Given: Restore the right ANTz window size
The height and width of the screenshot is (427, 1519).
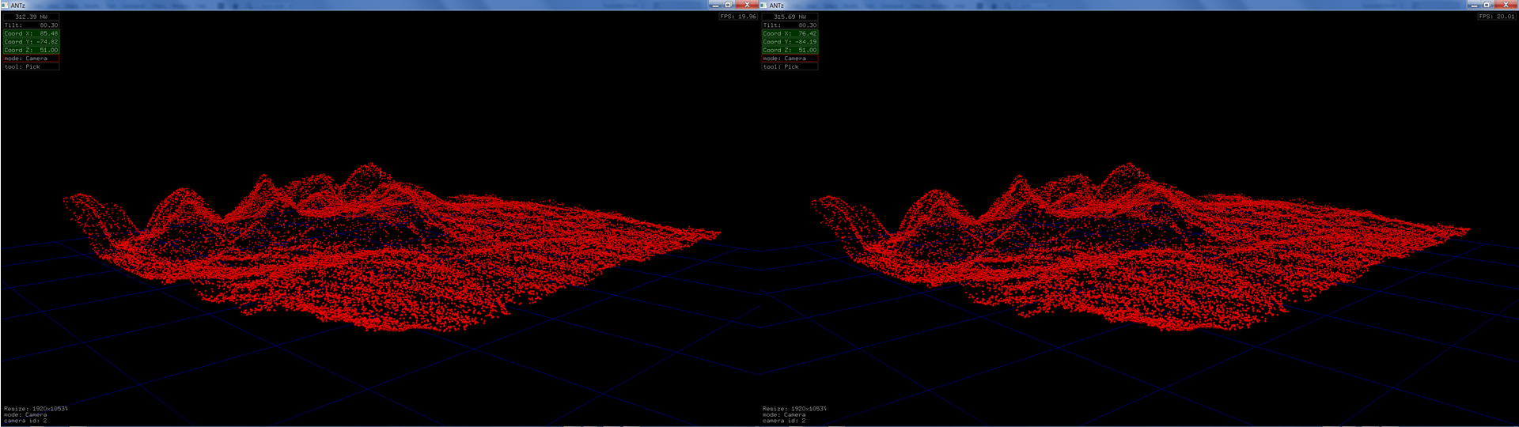Looking at the screenshot, I should pyautogui.click(x=1488, y=5).
